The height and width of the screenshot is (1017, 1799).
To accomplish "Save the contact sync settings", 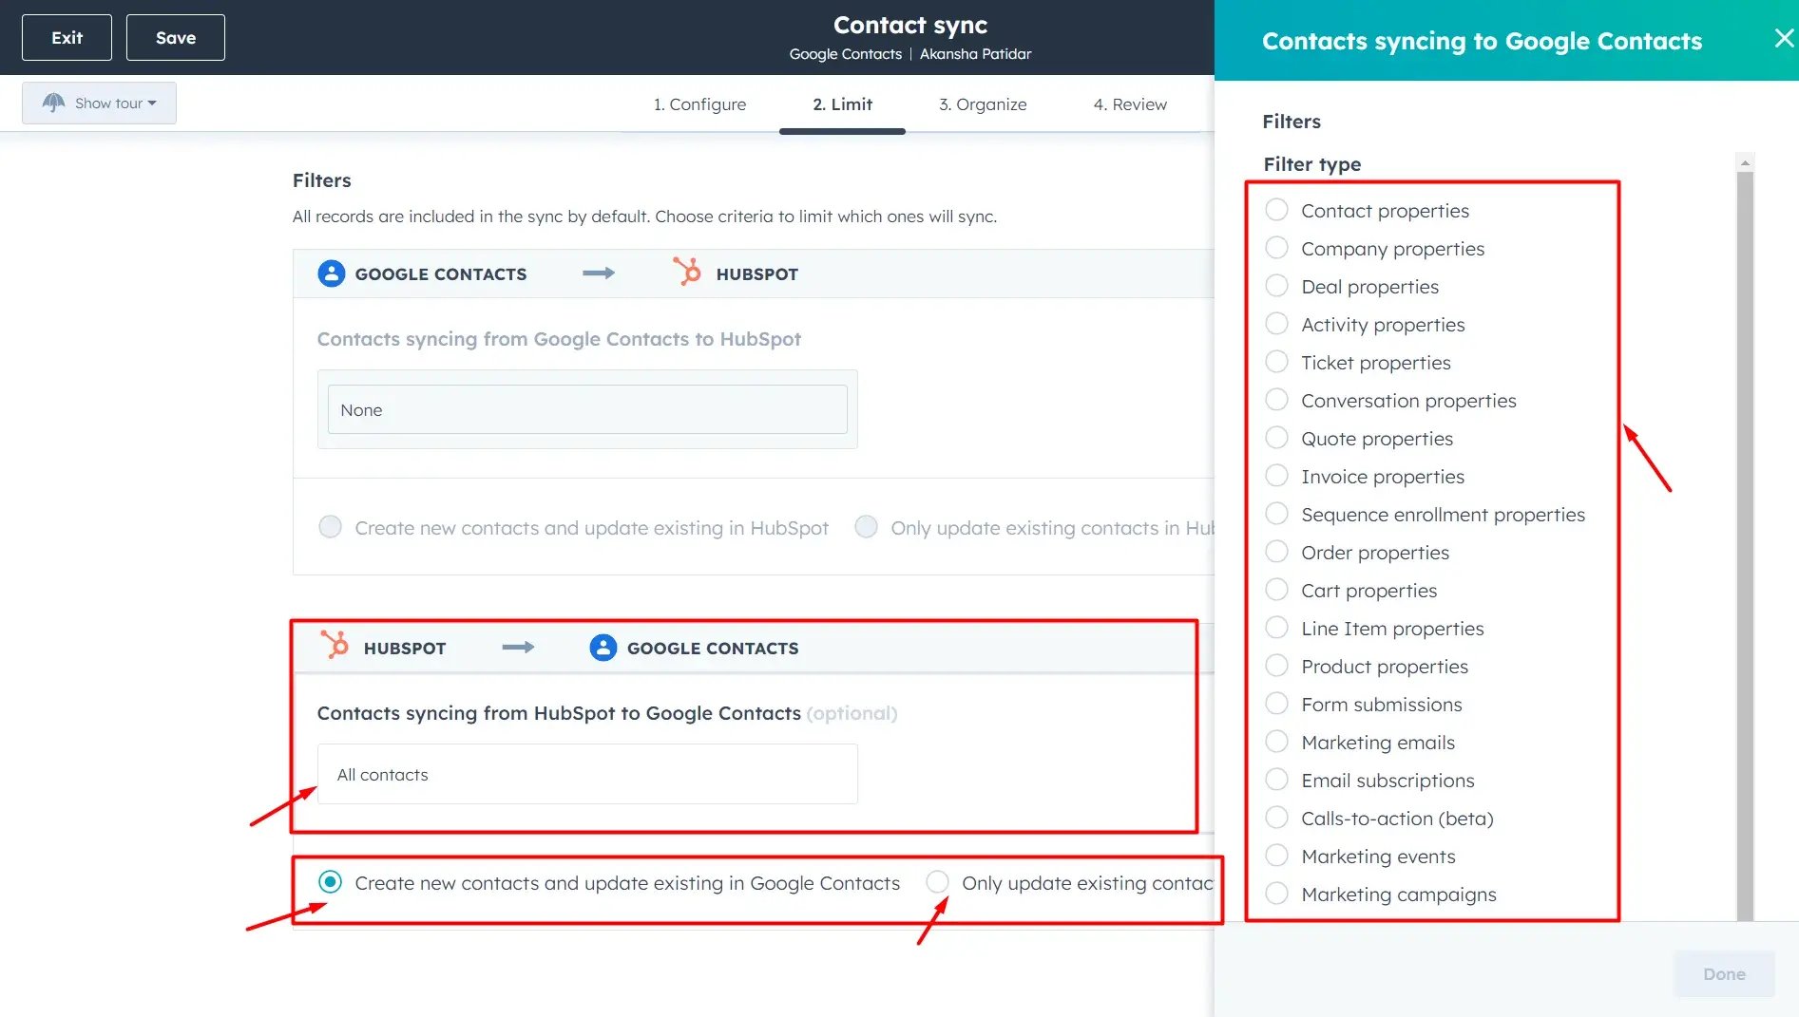I will (176, 38).
